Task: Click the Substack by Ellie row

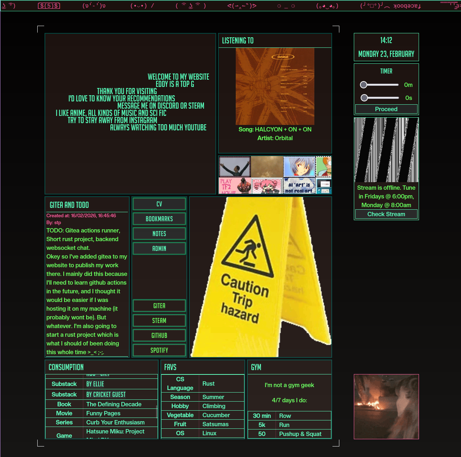Action: coord(101,384)
